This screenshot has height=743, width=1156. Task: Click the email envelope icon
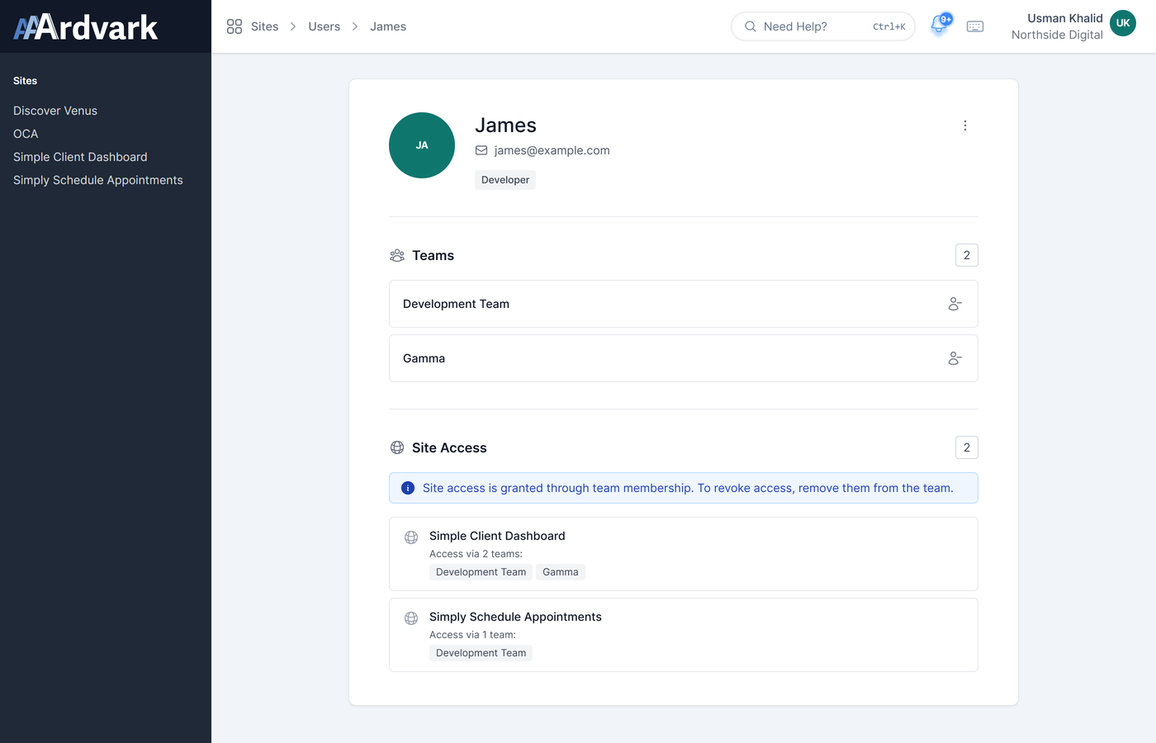coord(481,150)
